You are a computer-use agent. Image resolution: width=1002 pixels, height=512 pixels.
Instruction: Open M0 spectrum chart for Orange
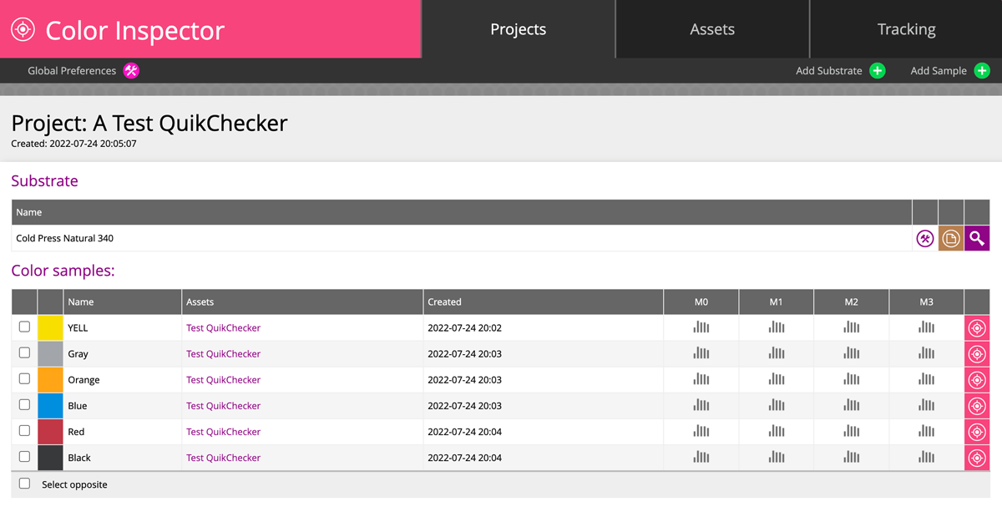701,379
